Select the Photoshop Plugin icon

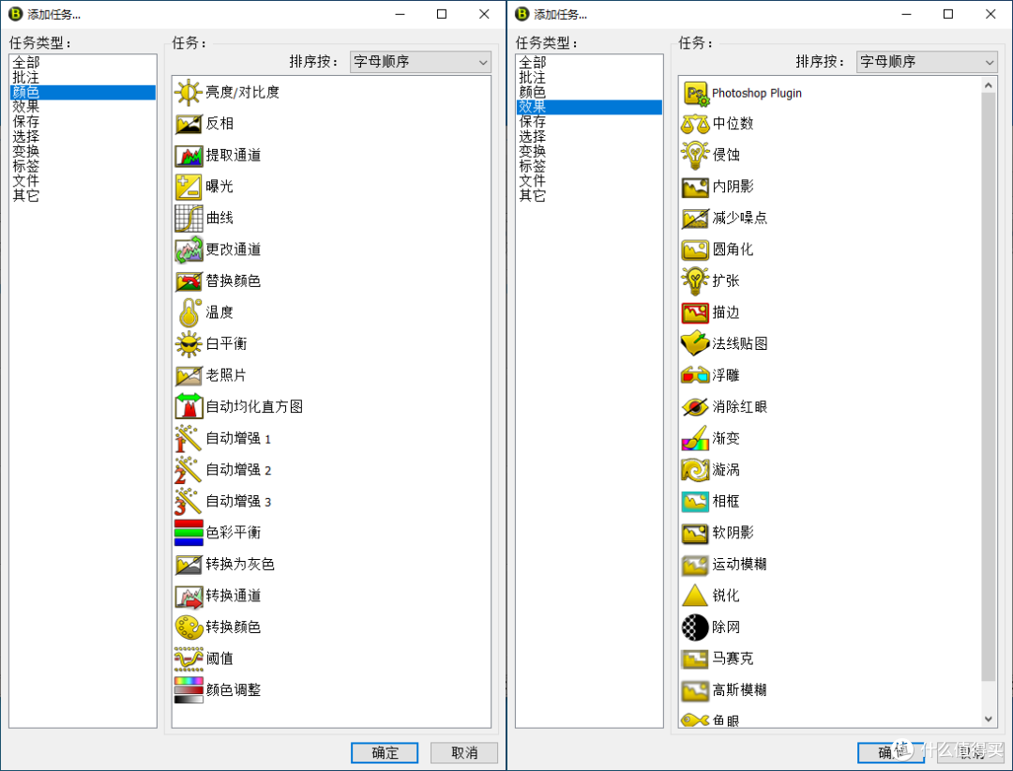pos(695,93)
